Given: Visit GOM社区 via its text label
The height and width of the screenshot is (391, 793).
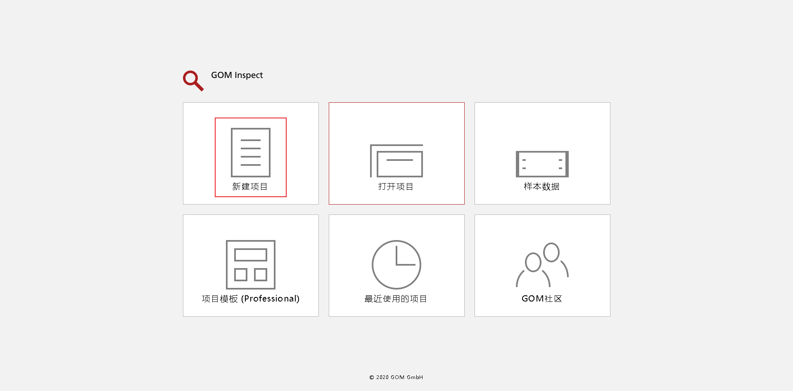Looking at the screenshot, I should 542,299.
